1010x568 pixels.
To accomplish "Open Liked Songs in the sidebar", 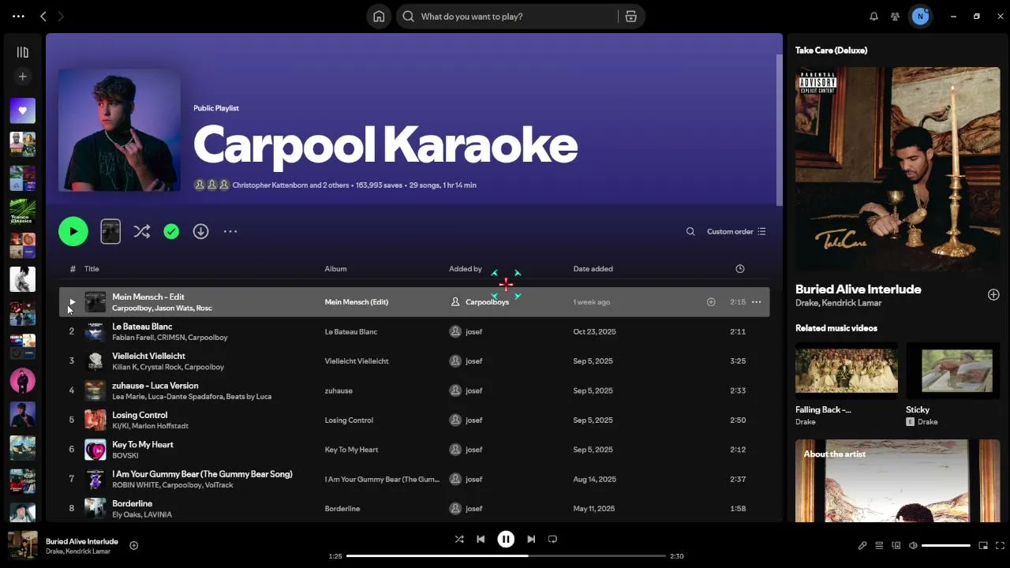I will pos(22,110).
